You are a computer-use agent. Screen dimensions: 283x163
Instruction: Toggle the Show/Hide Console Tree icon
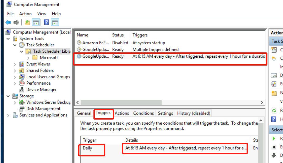pyautogui.click(x=36, y=23)
